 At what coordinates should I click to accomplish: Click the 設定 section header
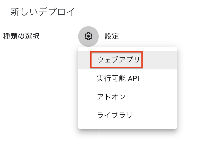(x=112, y=36)
